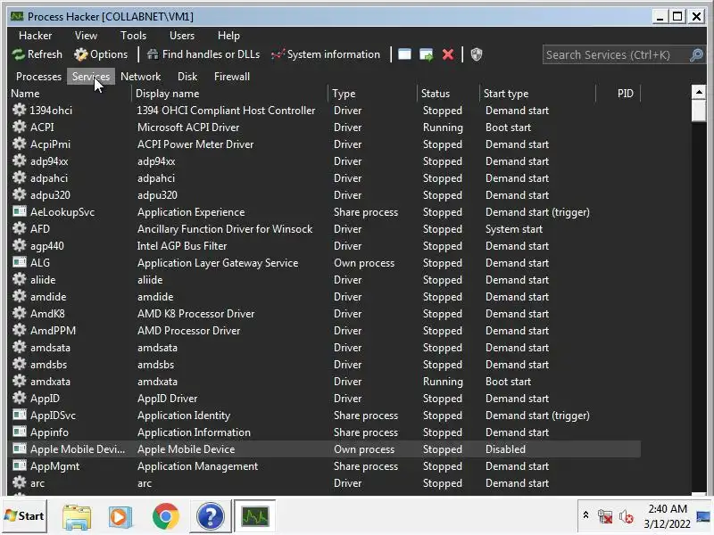Click the Running status of ACPI
Image resolution: width=714 pixels, height=535 pixels.
443,128
